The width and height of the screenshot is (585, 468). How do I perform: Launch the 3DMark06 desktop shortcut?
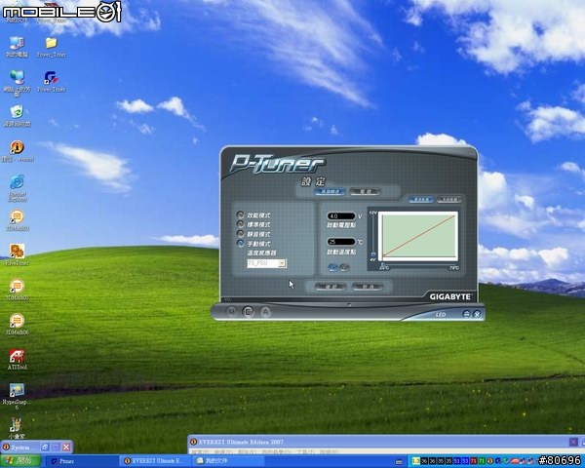(x=18, y=324)
